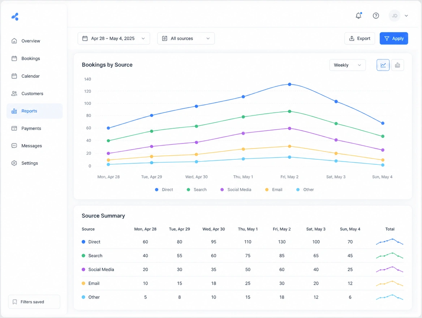Click the Search row sparkline
This screenshot has height=318, width=422.
tap(390, 255)
